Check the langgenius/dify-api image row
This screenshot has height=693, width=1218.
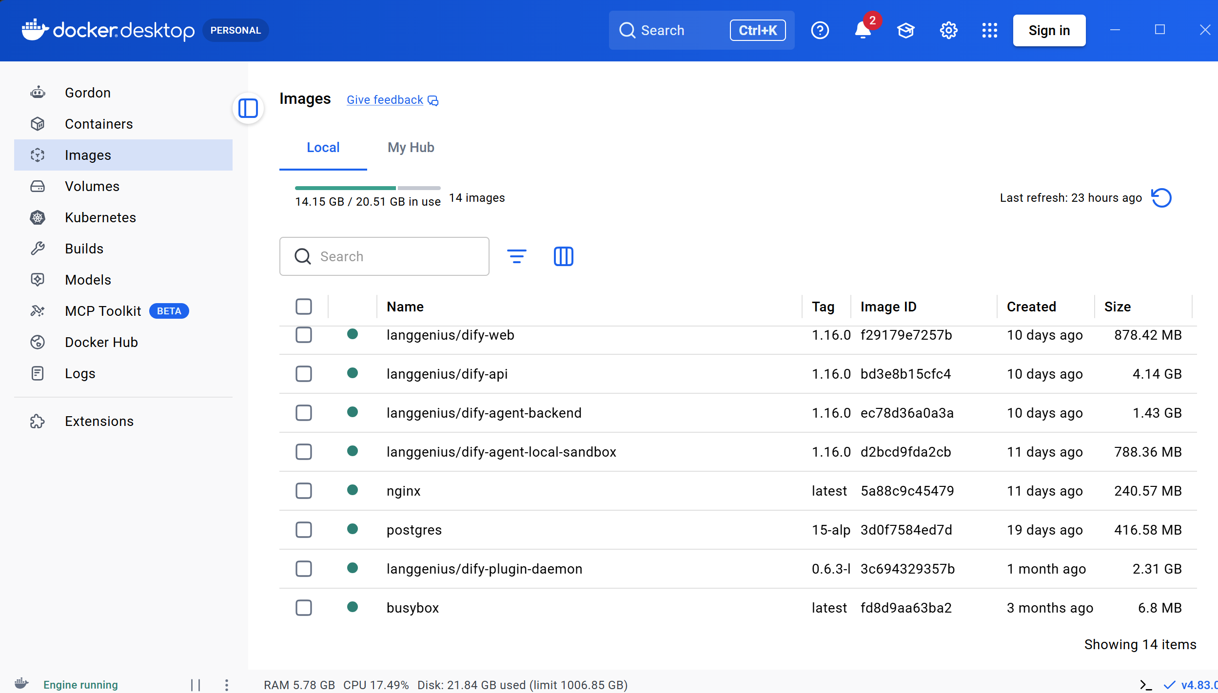coord(304,374)
